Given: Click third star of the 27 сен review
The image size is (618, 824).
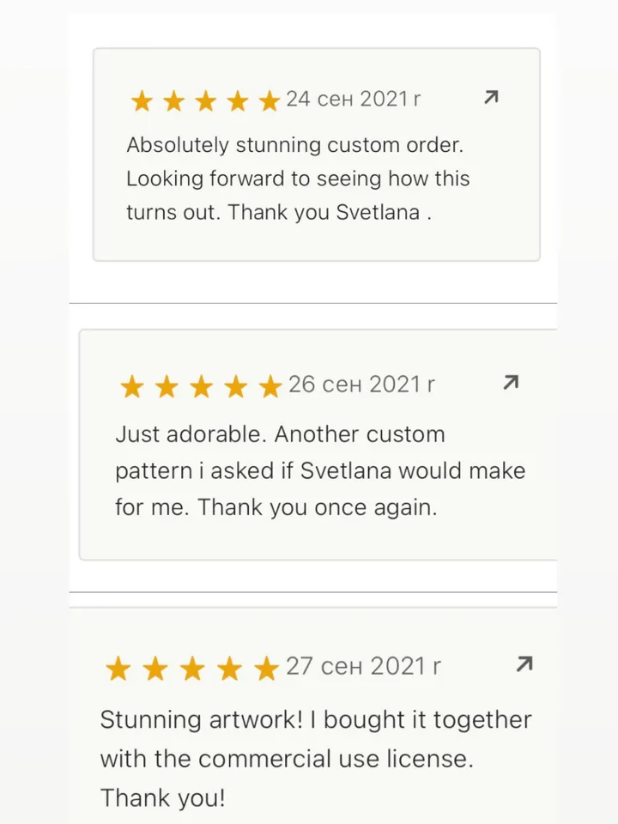Looking at the screenshot, I should pyautogui.click(x=192, y=669).
